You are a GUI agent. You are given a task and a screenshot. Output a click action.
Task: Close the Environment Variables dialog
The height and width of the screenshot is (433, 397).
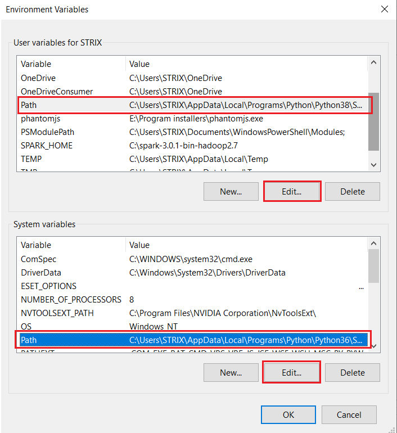click(x=384, y=10)
